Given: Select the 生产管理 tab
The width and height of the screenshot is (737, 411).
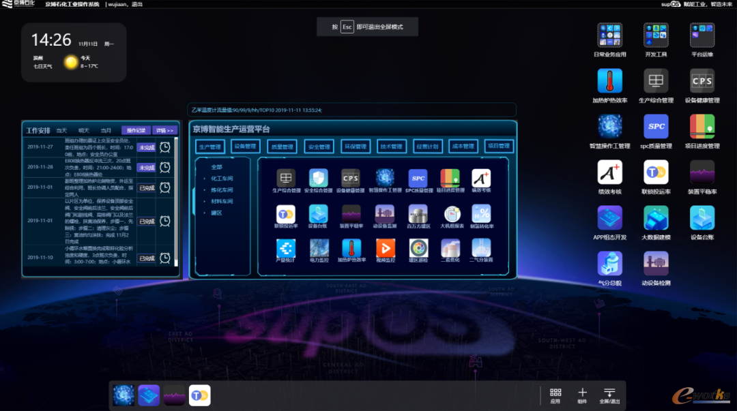Looking at the screenshot, I should click(x=209, y=147).
